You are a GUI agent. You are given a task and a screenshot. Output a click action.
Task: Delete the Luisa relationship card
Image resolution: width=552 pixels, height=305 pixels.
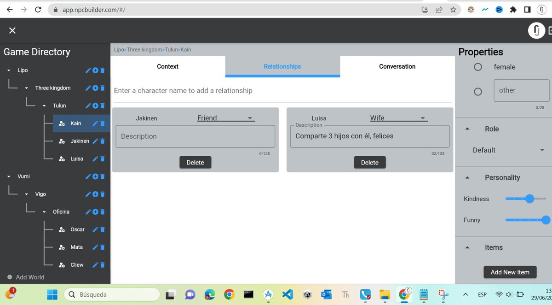coord(369,162)
